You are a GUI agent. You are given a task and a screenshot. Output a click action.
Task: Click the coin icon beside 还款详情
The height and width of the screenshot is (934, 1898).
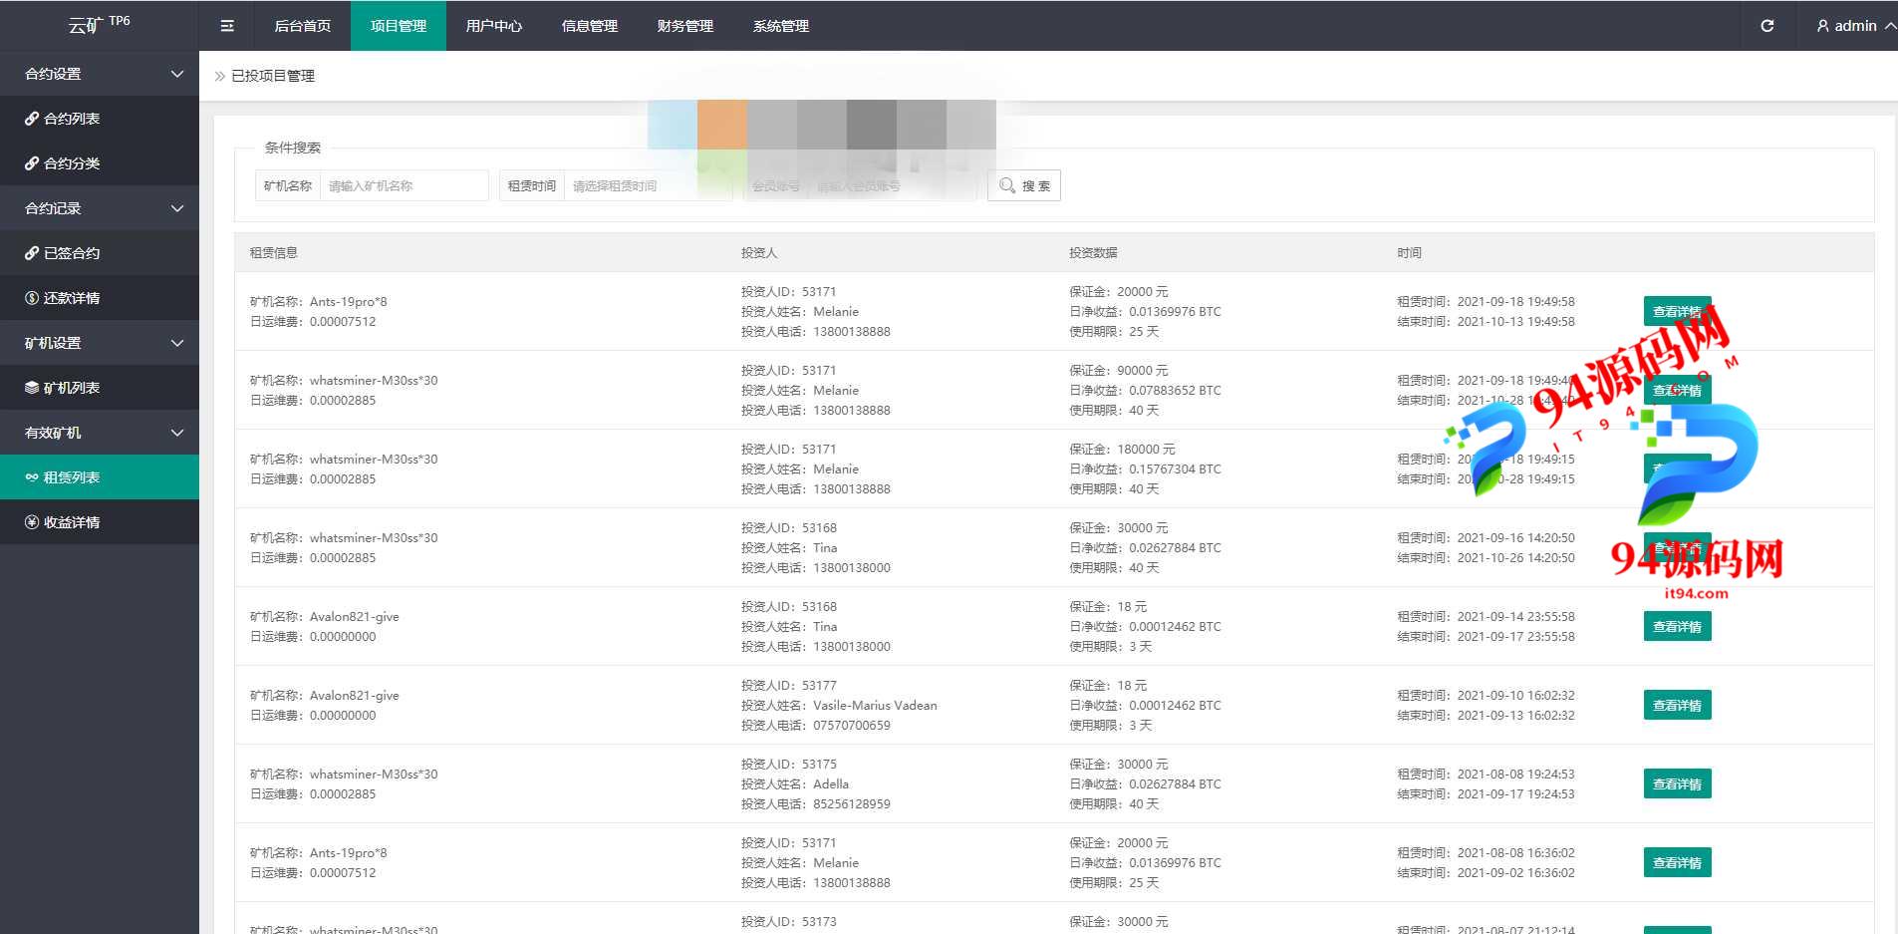[x=32, y=298]
